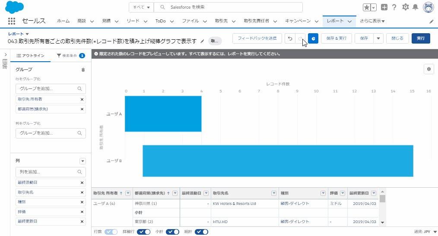Edit report name with pencil icon
Image resolution: width=438 pixels, height=236 pixels.
coord(202,41)
